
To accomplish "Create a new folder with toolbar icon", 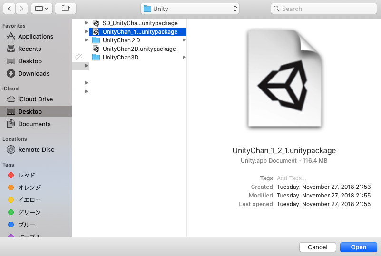I will point(65,9).
